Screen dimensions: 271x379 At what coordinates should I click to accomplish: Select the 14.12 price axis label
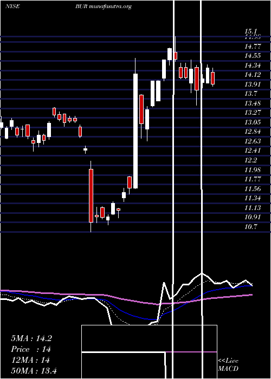point(253,75)
